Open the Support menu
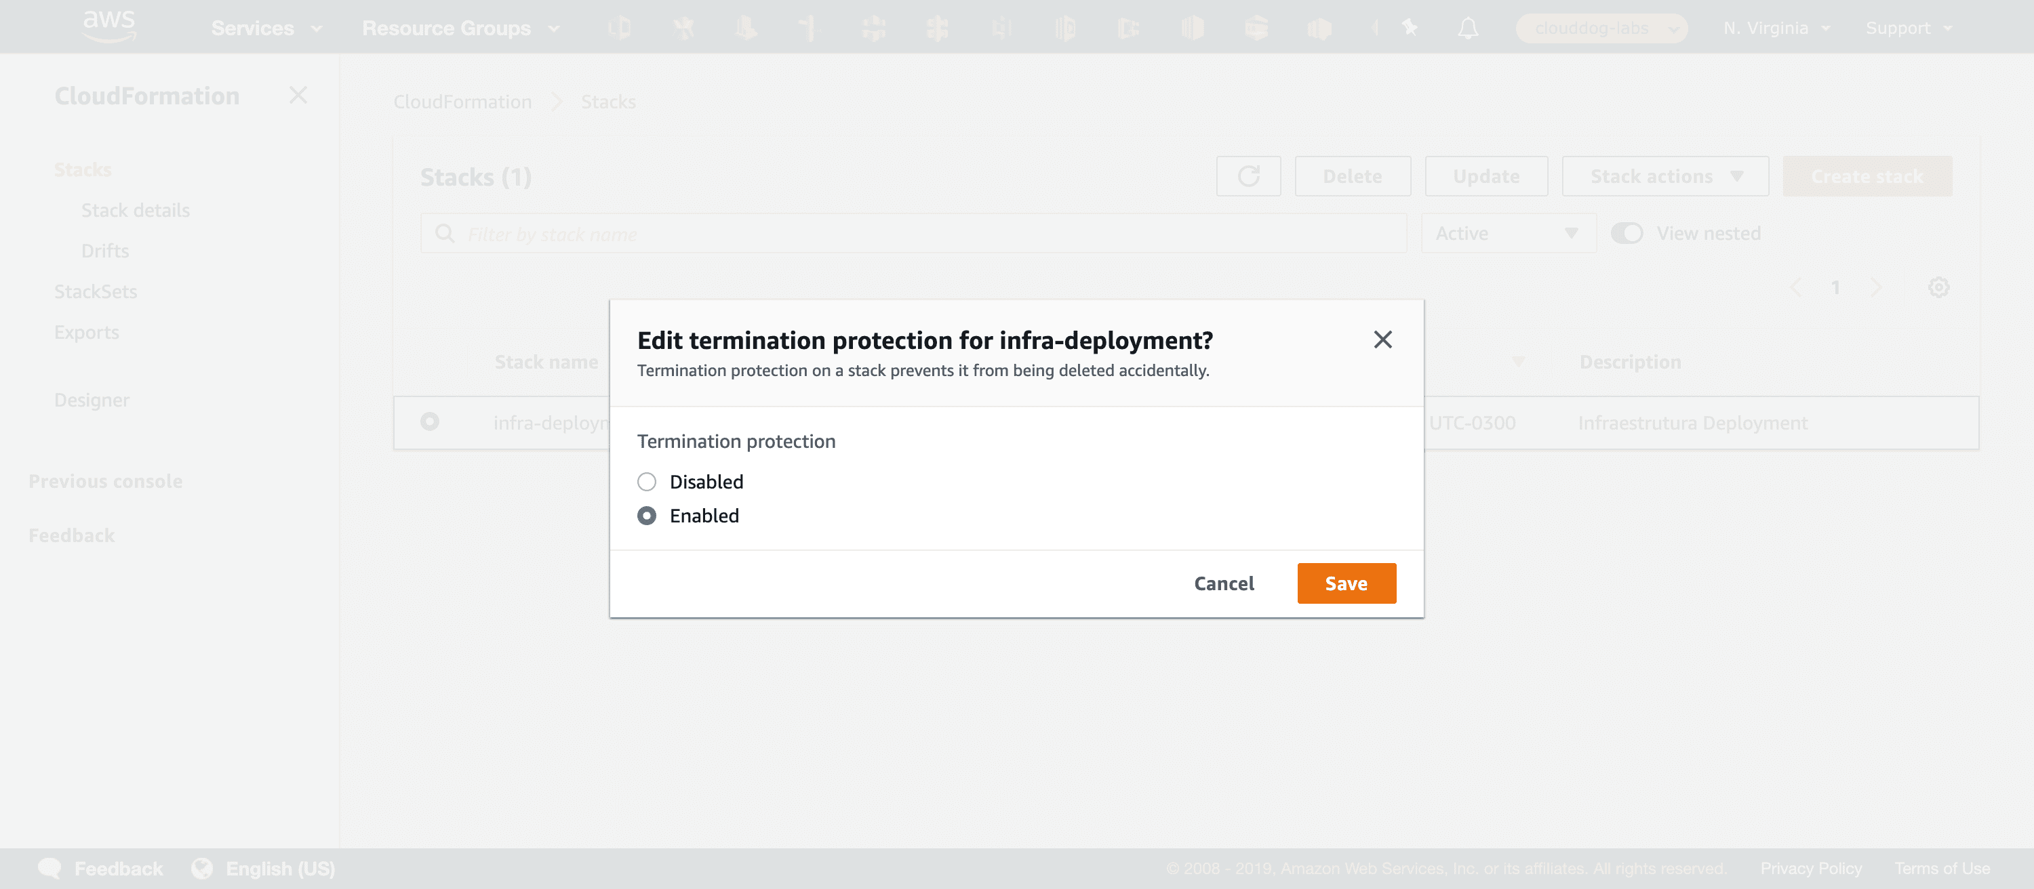 [1909, 28]
